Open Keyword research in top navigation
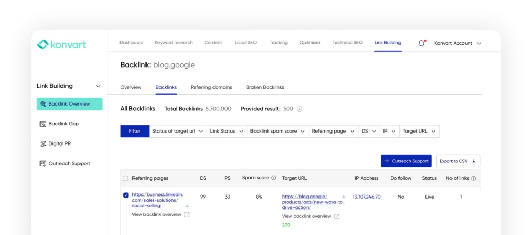Image resolution: width=532 pixels, height=235 pixels. [174, 43]
